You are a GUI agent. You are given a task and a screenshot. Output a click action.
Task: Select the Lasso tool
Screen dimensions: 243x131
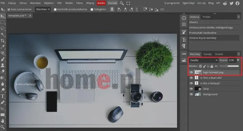pyautogui.click(x=3, y=28)
